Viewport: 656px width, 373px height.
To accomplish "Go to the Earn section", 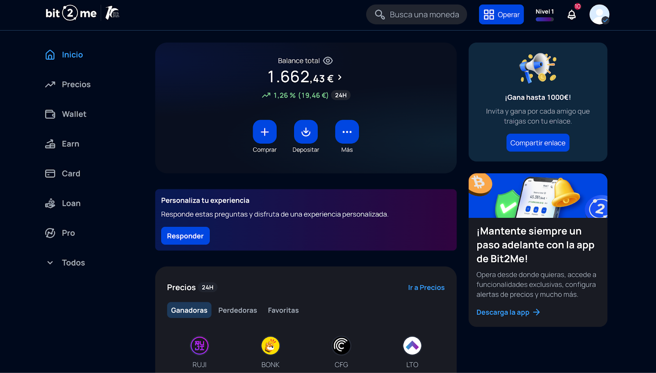I will coord(62,144).
